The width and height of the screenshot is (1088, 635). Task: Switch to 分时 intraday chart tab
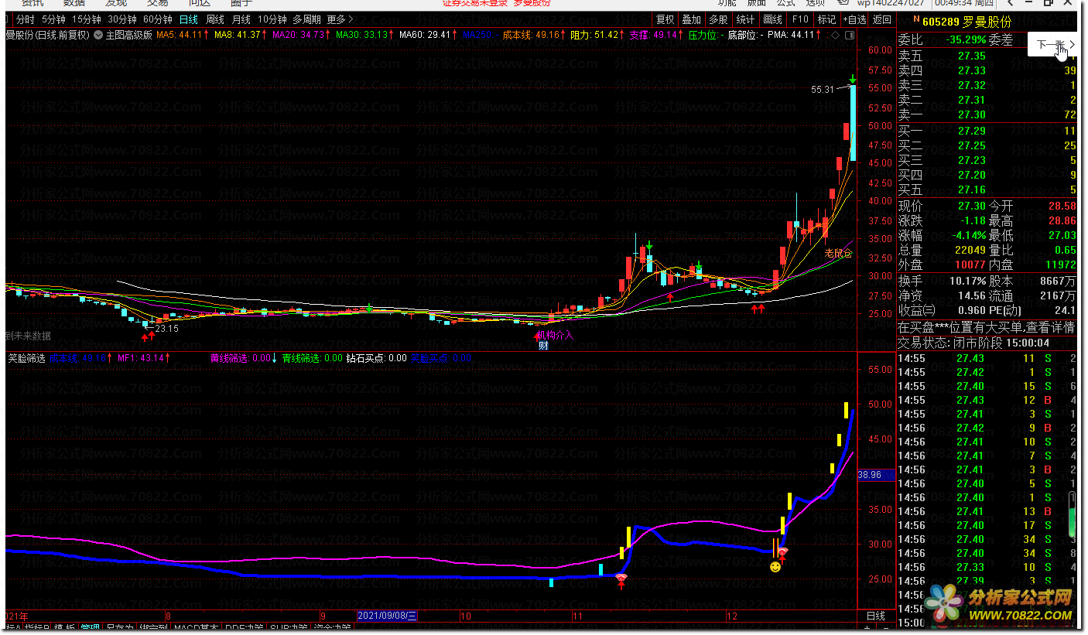pos(25,19)
